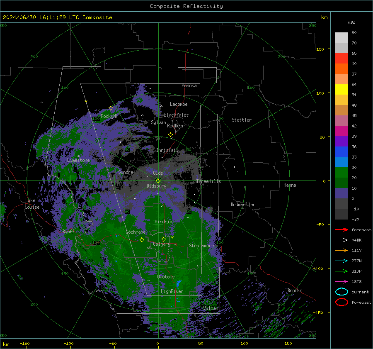Select the slate purple 10–0 dBZ band

coord(342,193)
